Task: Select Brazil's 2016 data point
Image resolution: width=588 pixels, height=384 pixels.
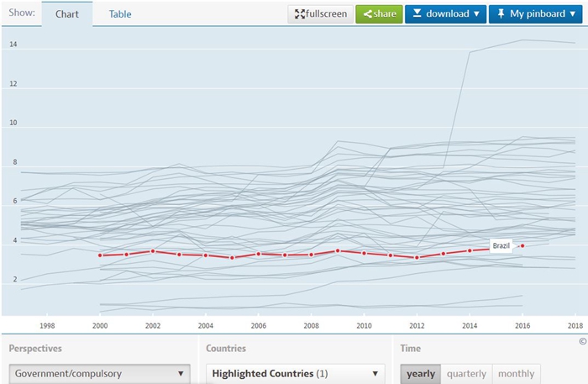Action: point(522,245)
